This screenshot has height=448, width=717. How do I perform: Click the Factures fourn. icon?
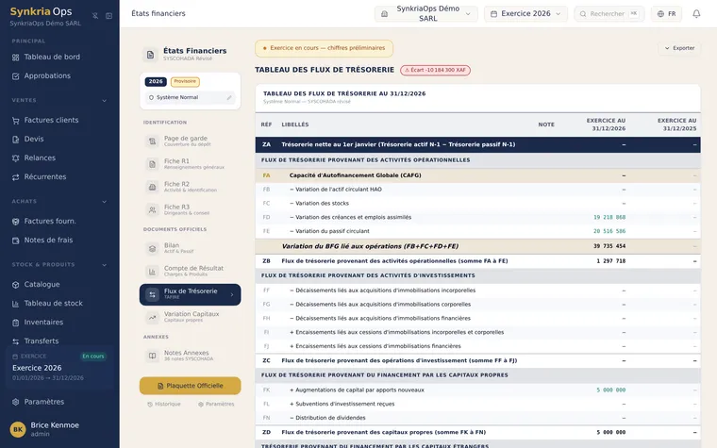(x=15, y=222)
